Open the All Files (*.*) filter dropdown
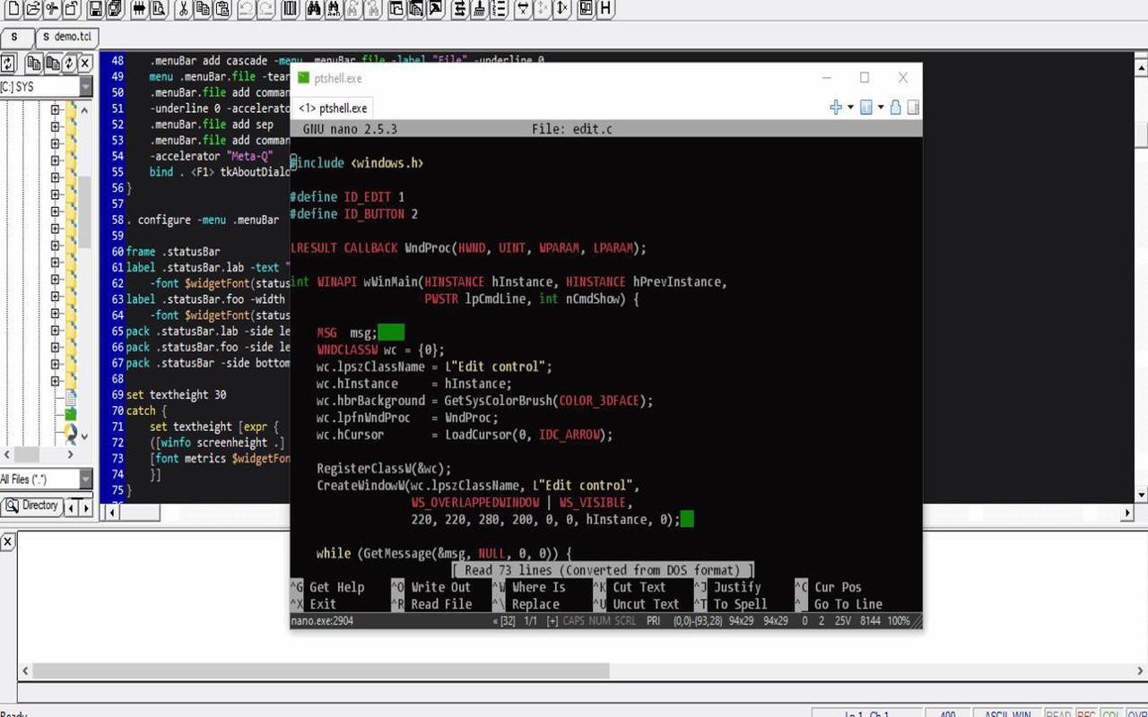The height and width of the screenshot is (717, 1148). click(x=85, y=479)
